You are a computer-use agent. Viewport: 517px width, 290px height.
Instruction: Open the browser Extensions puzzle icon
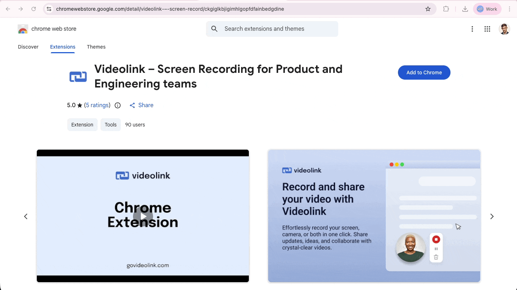(x=446, y=9)
